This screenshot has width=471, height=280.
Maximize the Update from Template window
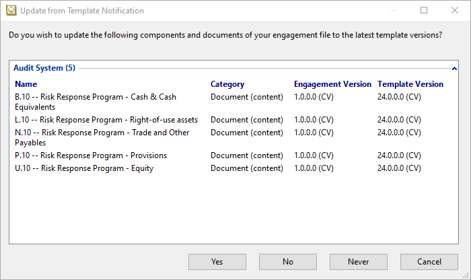(424, 10)
